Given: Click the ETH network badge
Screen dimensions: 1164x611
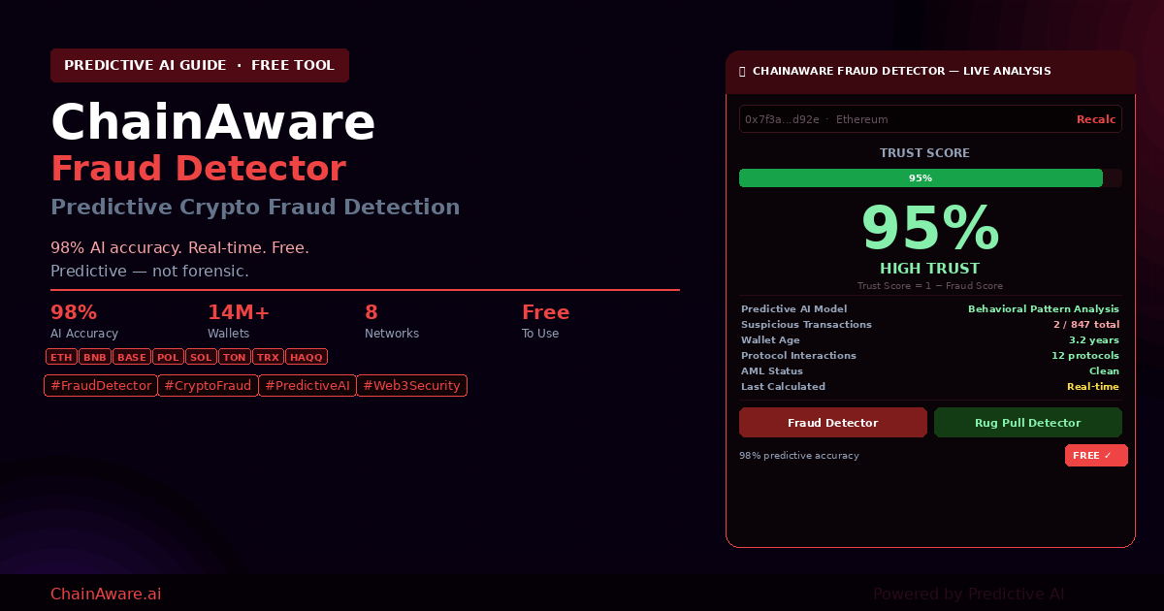Looking at the screenshot, I should point(61,357).
